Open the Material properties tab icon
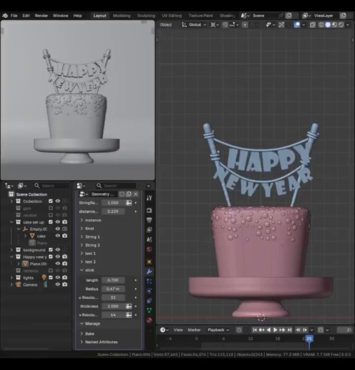Image resolution: width=355 pixels, height=370 pixels. (x=149, y=320)
